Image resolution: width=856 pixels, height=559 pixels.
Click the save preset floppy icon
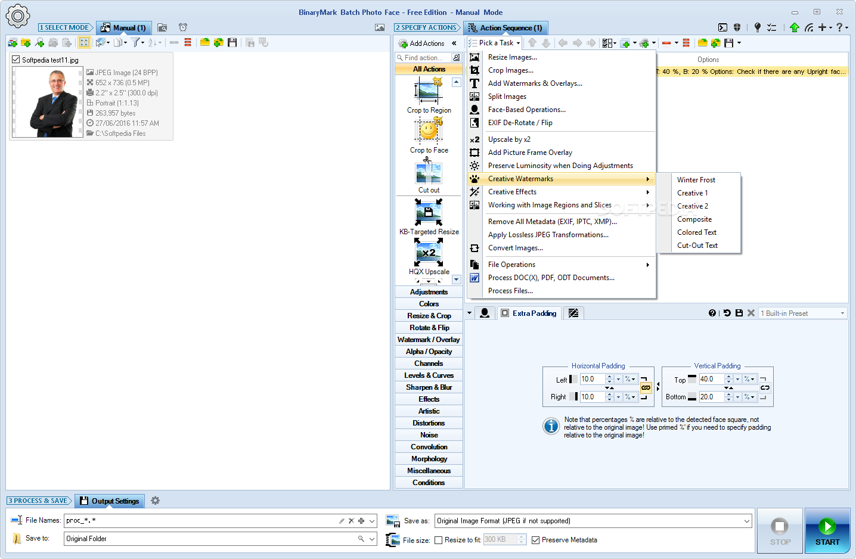click(739, 313)
